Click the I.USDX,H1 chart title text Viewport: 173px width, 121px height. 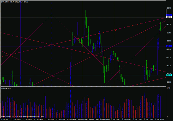click(5, 2)
